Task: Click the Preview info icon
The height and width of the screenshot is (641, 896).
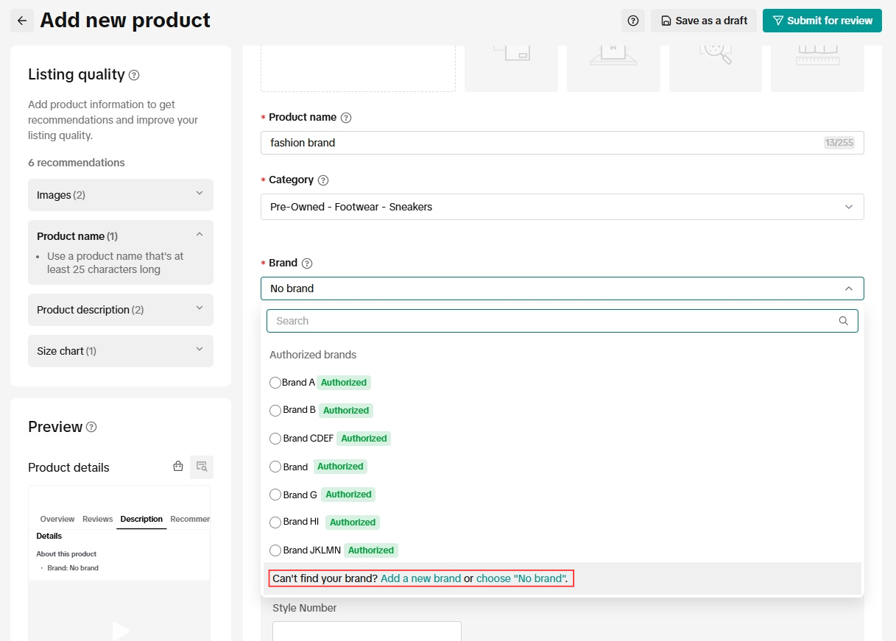Action: coord(91,428)
